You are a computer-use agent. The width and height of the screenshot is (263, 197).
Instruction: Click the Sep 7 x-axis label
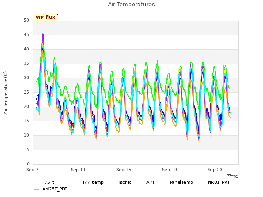point(32,170)
